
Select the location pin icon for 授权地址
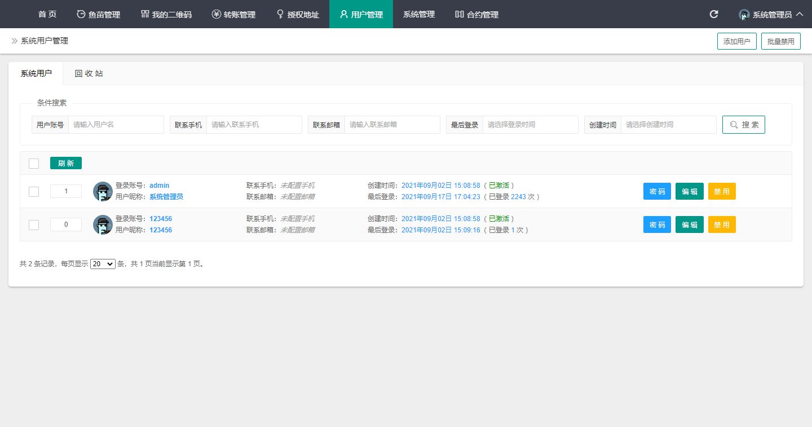280,14
